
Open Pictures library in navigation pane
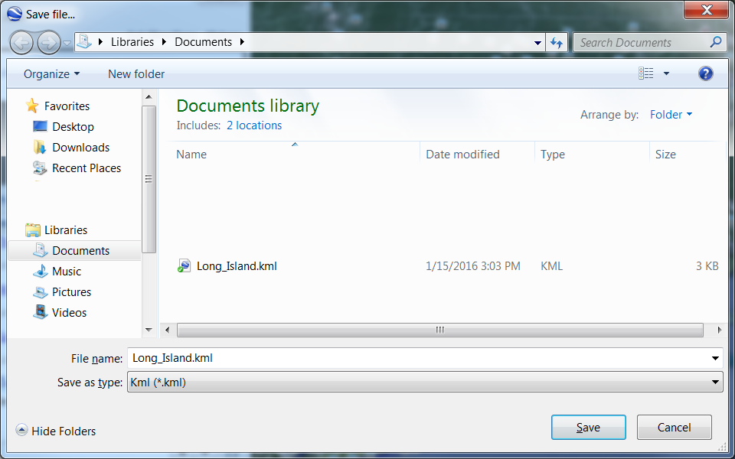pyautogui.click(x=71, y=292)
